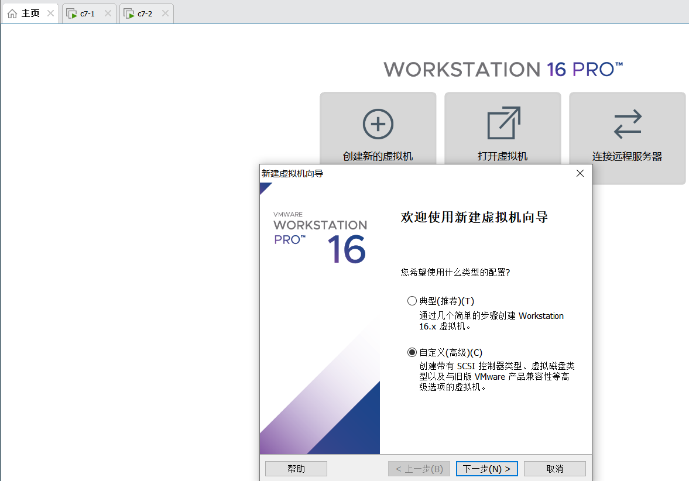Click the 新建虚拟机向导 title bar text
The height and width of the screenshot is (481, 689).
[x=293, y=174]
